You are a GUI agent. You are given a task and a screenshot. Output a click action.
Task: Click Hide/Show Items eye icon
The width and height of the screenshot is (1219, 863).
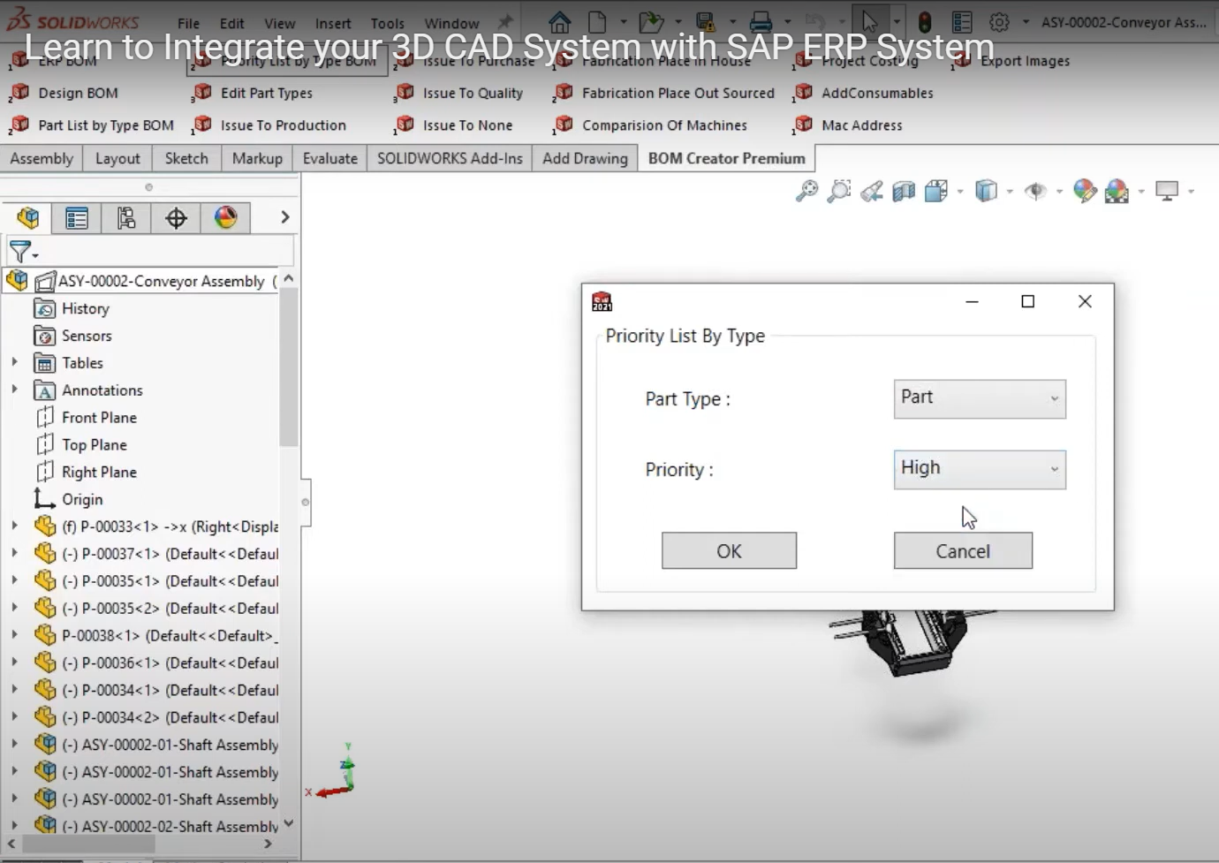click(x=1035, y=191)
